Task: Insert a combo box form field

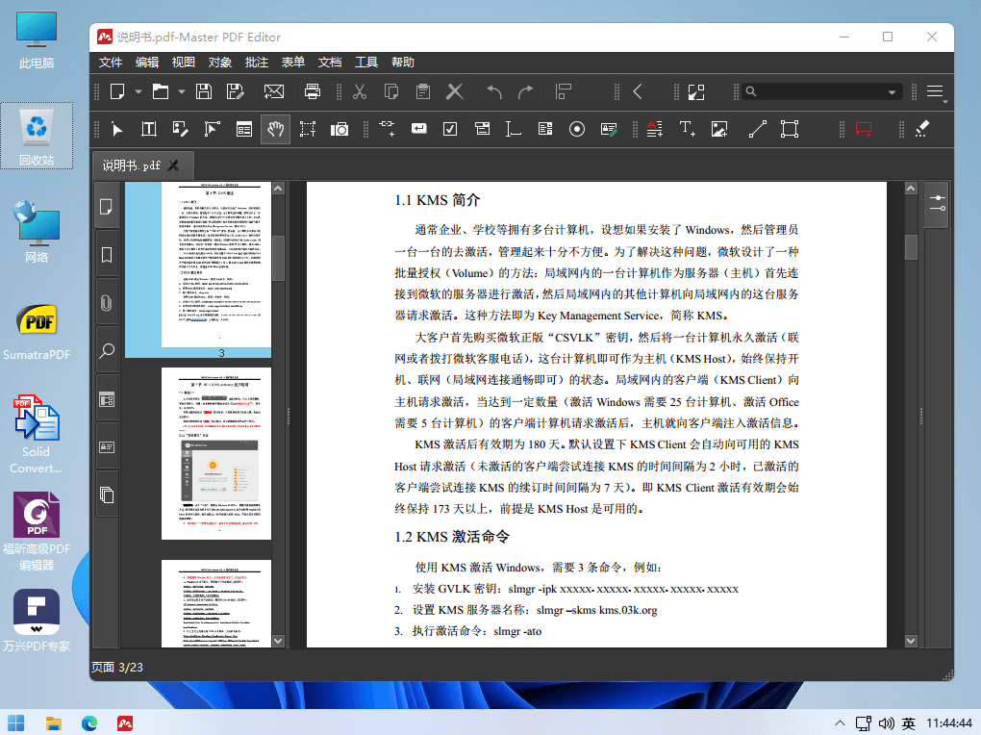Action: [482, 129]
